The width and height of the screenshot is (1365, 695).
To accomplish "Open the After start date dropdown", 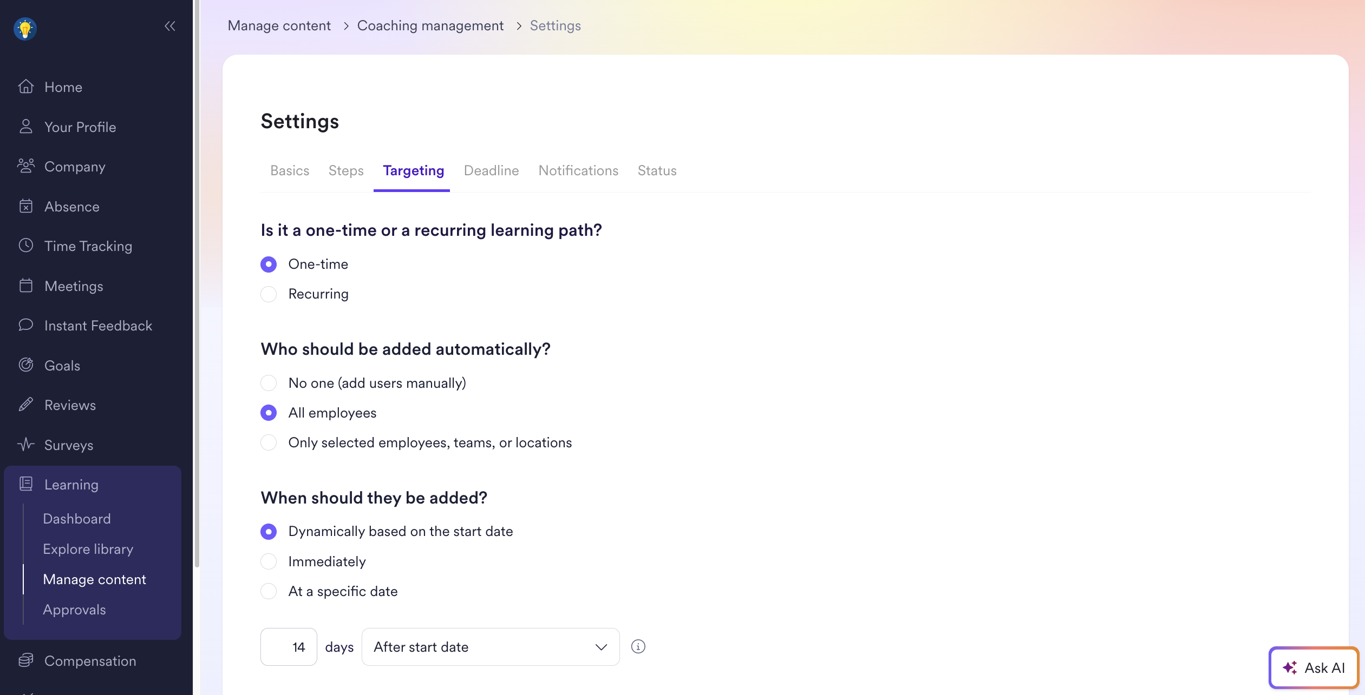I will (x=490, y=647).
